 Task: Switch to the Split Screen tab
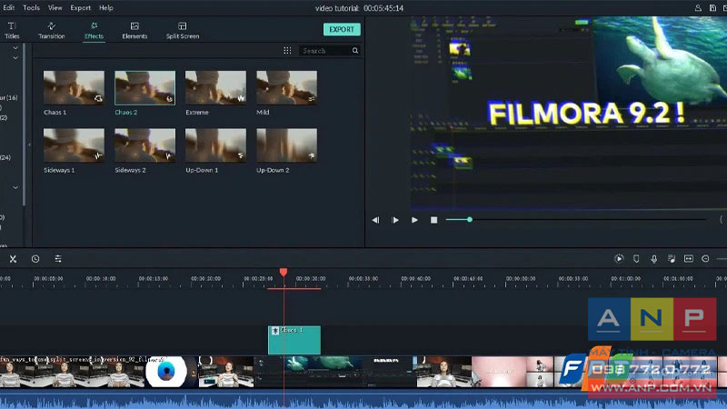[x=183, y=30]
